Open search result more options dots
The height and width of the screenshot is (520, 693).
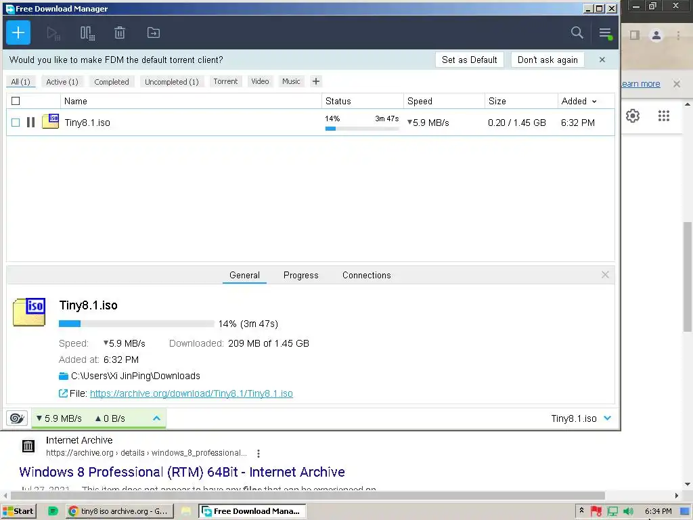tap(258, 453)
